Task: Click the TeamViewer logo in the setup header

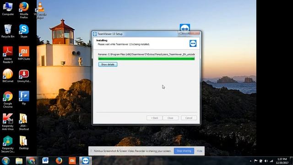Action: [x=193, y=44]
